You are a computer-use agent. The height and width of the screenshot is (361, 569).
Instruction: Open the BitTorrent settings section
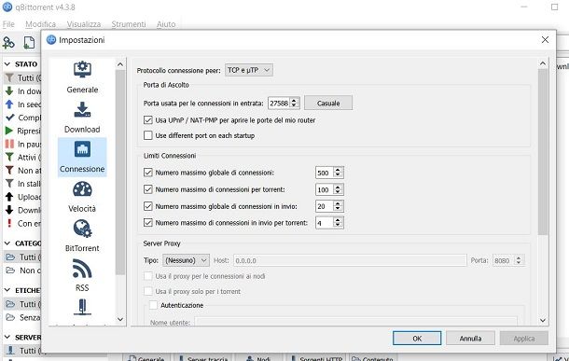click(82, 236)
